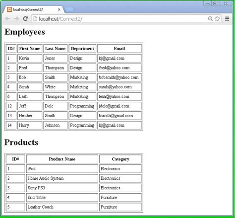Click the employee ID 12 cell

tap(11, 106)
